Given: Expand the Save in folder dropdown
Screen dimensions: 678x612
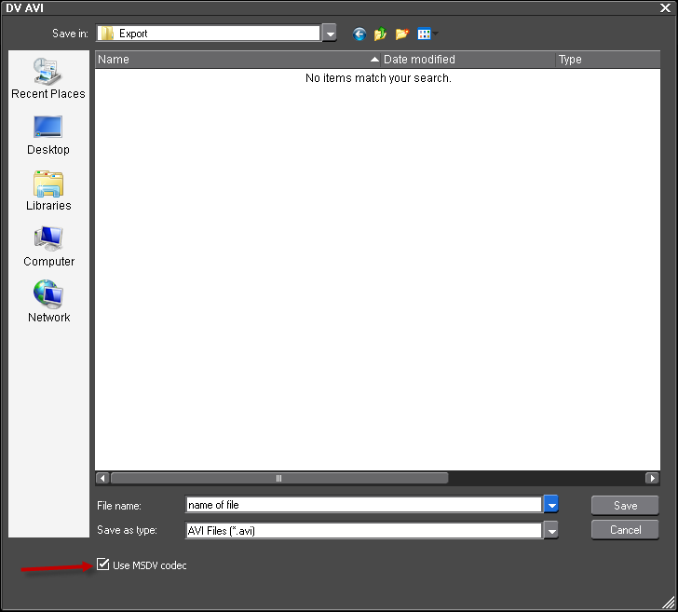Looking at the screenshot, I should (x=330, y=34).
